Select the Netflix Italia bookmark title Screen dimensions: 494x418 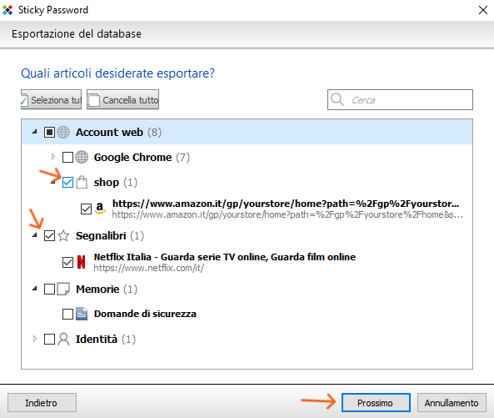[225, 257]
